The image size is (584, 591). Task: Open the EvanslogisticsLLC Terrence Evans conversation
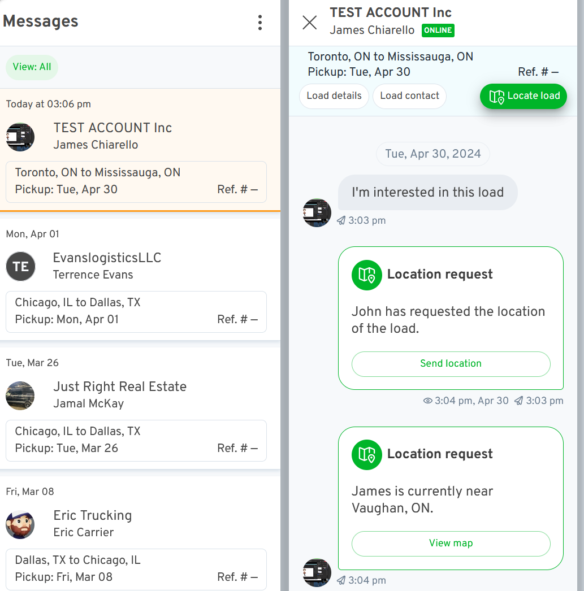[140, 280]
